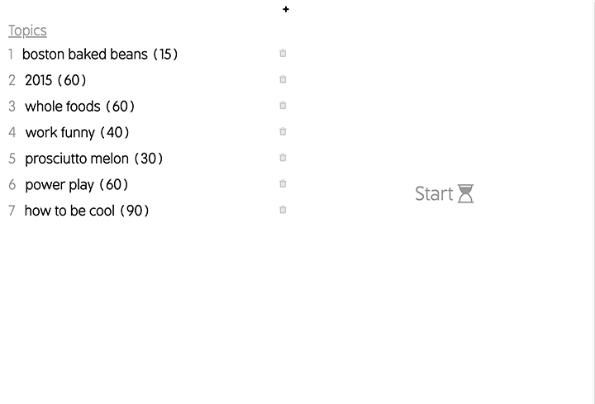Viewport: 595px width, 404px height.
Task: Click the Start button
Action: (444, 194)
